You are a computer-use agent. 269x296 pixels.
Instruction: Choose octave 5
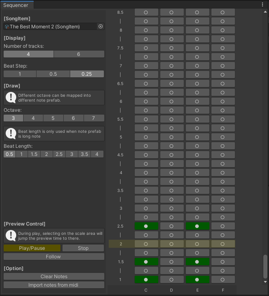pos(53,118)
